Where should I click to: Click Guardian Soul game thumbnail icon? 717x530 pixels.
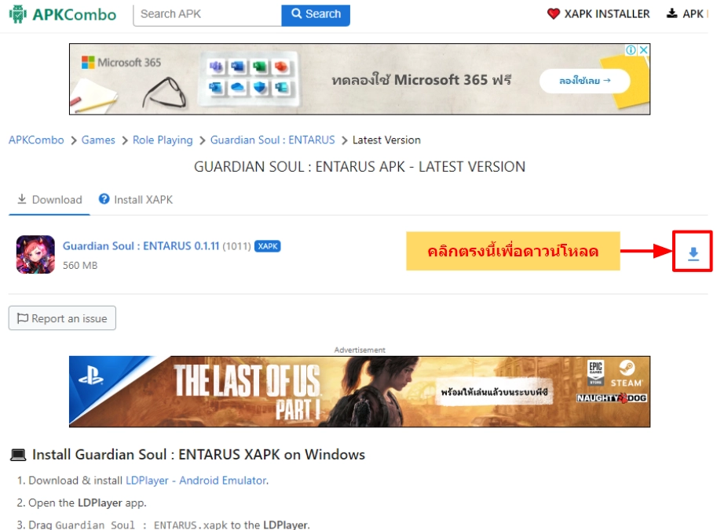pos(35,255)
